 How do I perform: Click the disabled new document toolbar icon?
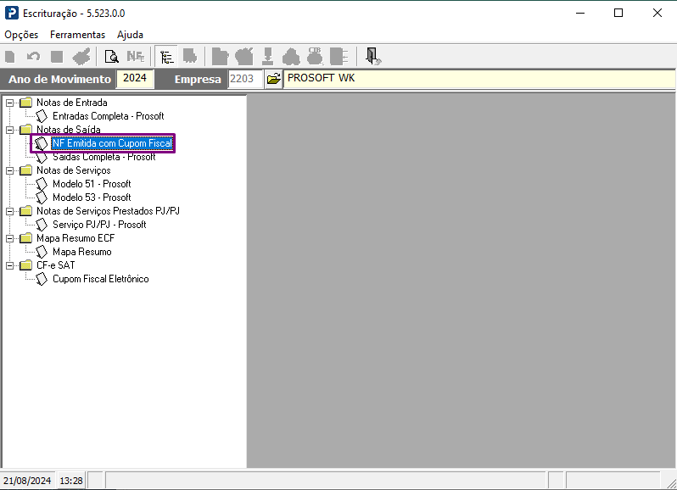tap(9, 57)
